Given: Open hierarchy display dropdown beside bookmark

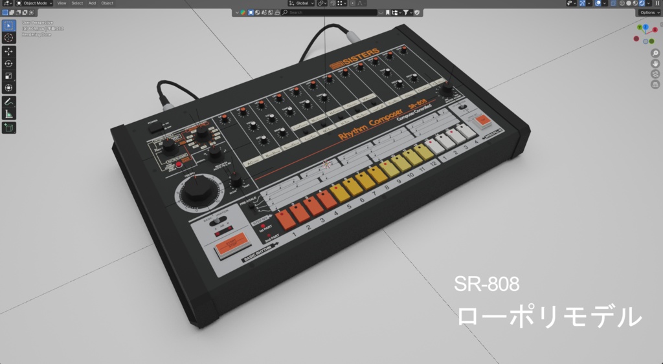Looking at the screenshot, I should pyautogui.click(x=397, y=12).
